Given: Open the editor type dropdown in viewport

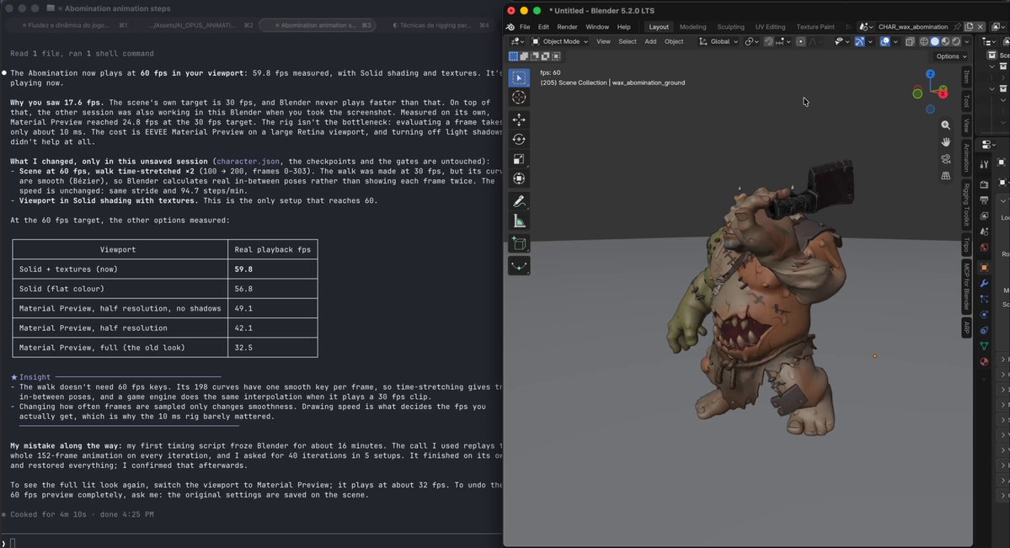Looking at the screenshot, I should tap(517, 41).
